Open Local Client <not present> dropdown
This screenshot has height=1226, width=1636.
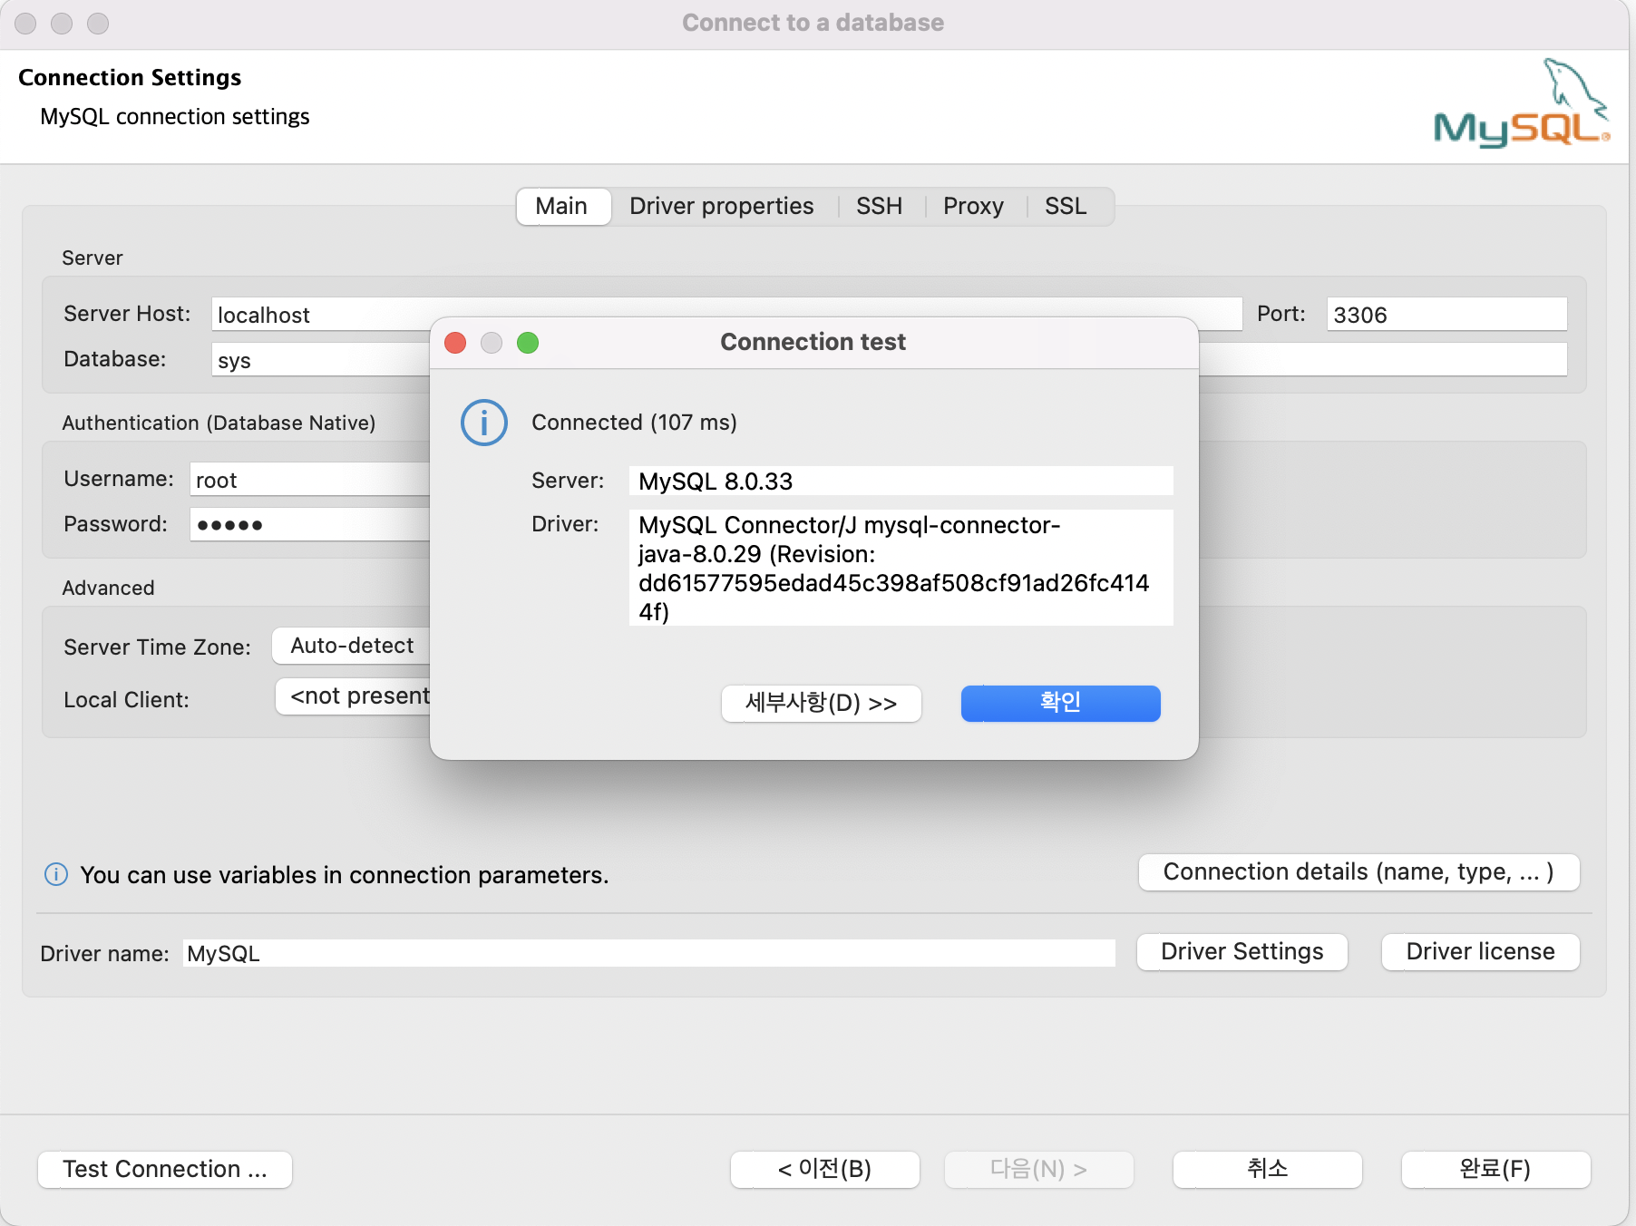[x=354, y=696]
